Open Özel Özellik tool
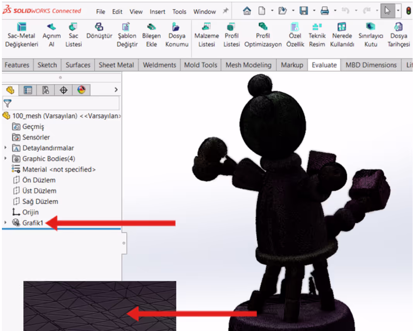413x331 pixels. [295, 35]
